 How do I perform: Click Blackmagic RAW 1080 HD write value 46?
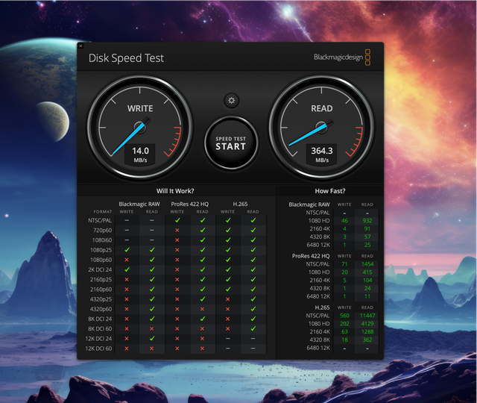[x=344, y=221]
